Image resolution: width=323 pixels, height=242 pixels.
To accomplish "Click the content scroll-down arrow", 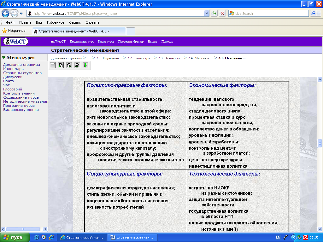I will (x=320, y=229).
